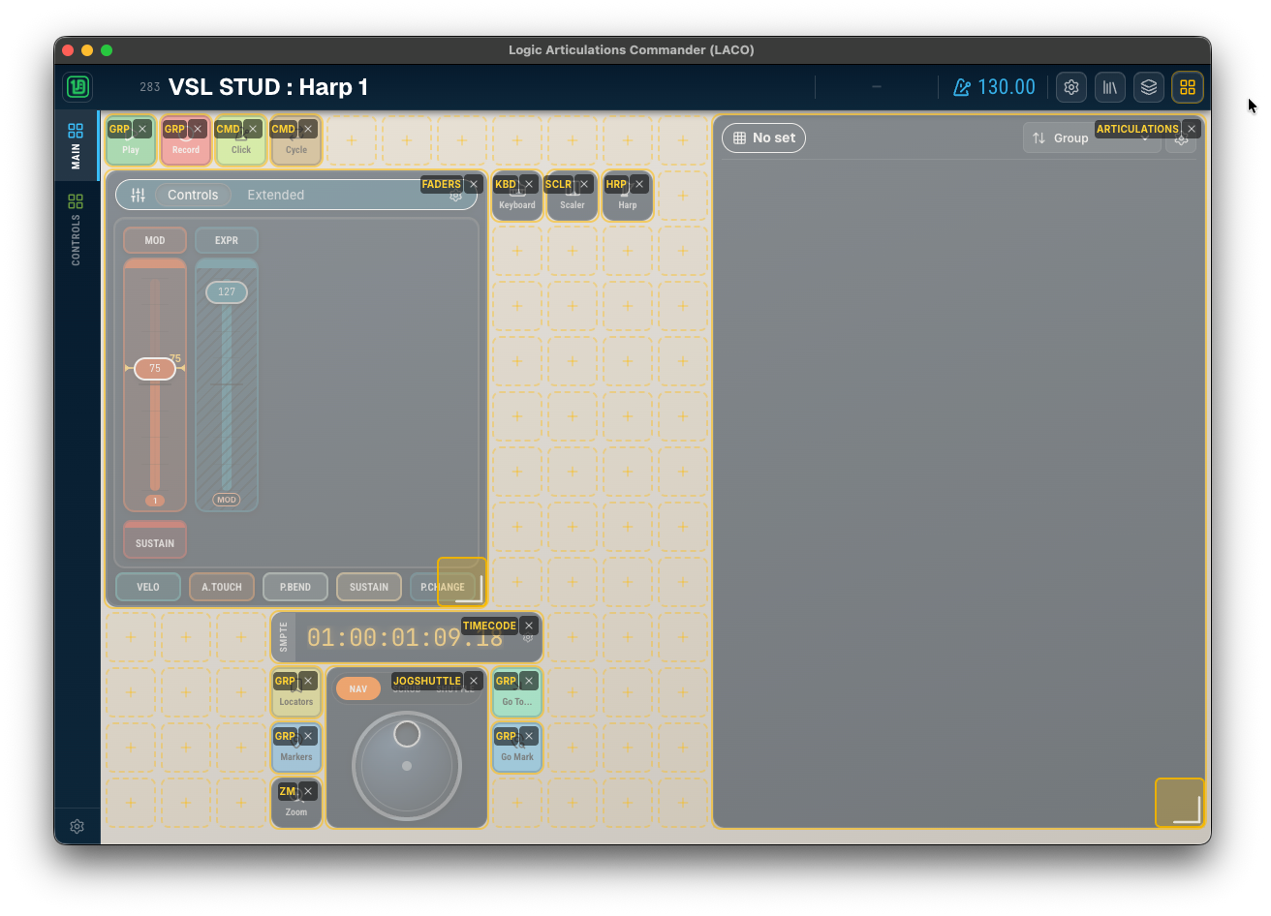Click the faders widget resize handle
Viewport: 1271px width, 916px height.
point(462,582)
